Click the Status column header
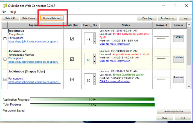The image size is (193, 123). click(126, 25)
